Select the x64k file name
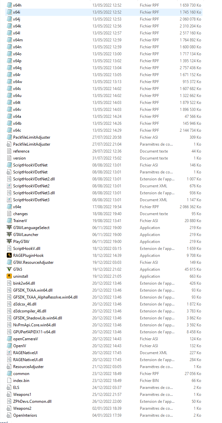This screenshot has height=423, width=222. (17, 26)
